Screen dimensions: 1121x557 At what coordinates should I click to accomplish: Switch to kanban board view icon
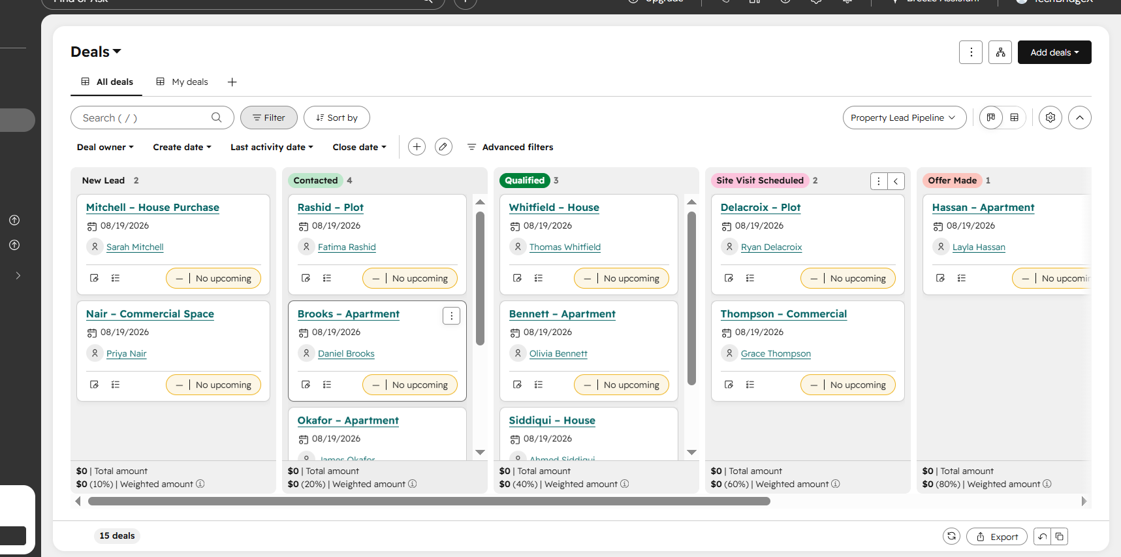pos(991,118)
